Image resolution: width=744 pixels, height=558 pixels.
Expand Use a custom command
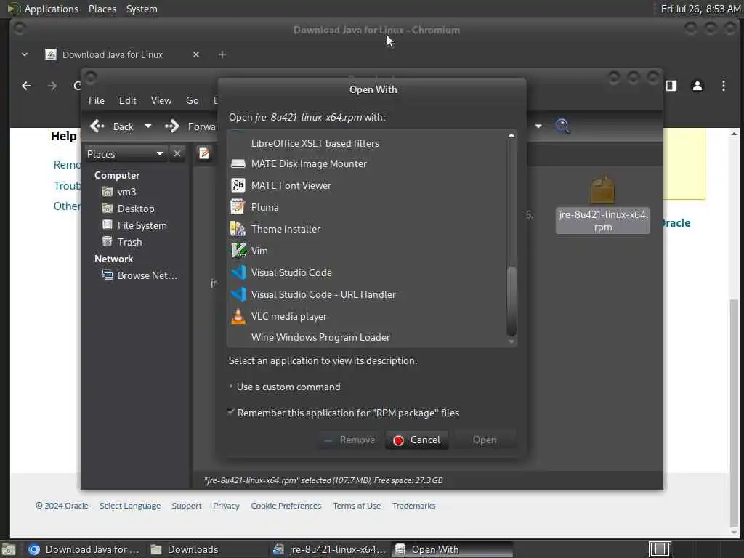[231, 387]
